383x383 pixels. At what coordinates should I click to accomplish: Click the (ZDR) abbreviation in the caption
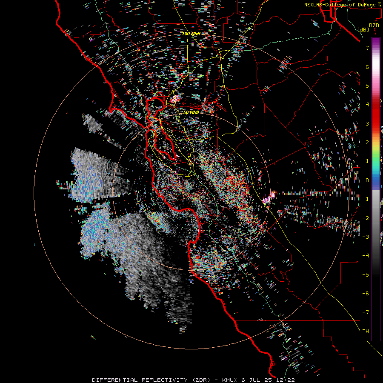pos(201,380)
